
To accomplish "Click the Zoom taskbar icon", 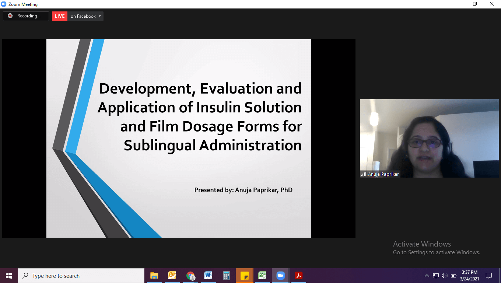I will pos(281,276).
